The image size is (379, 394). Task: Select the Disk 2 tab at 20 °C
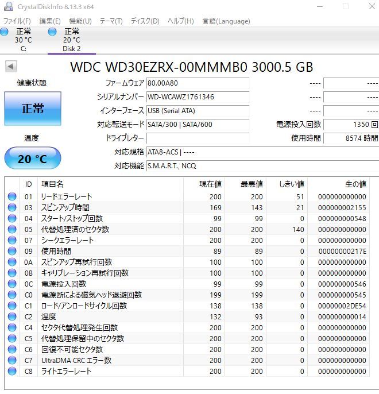72,40
